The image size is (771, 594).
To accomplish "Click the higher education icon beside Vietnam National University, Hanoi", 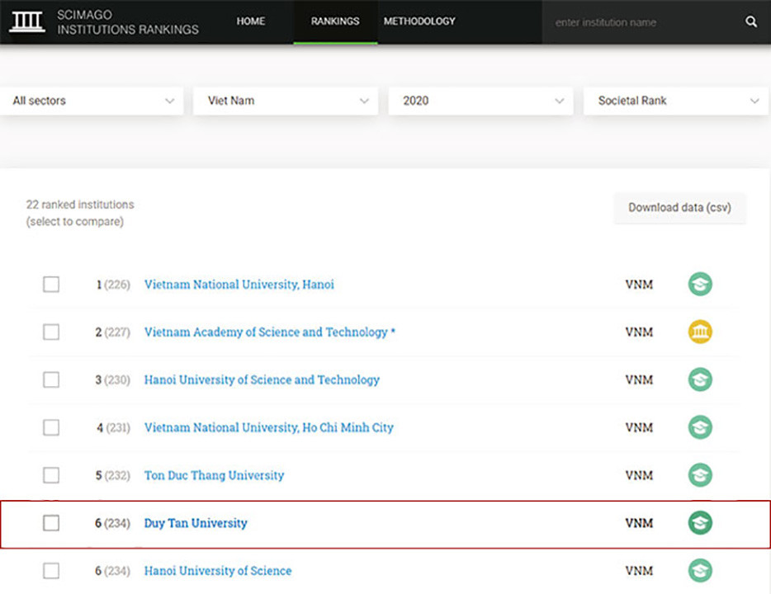I will 699,284.
